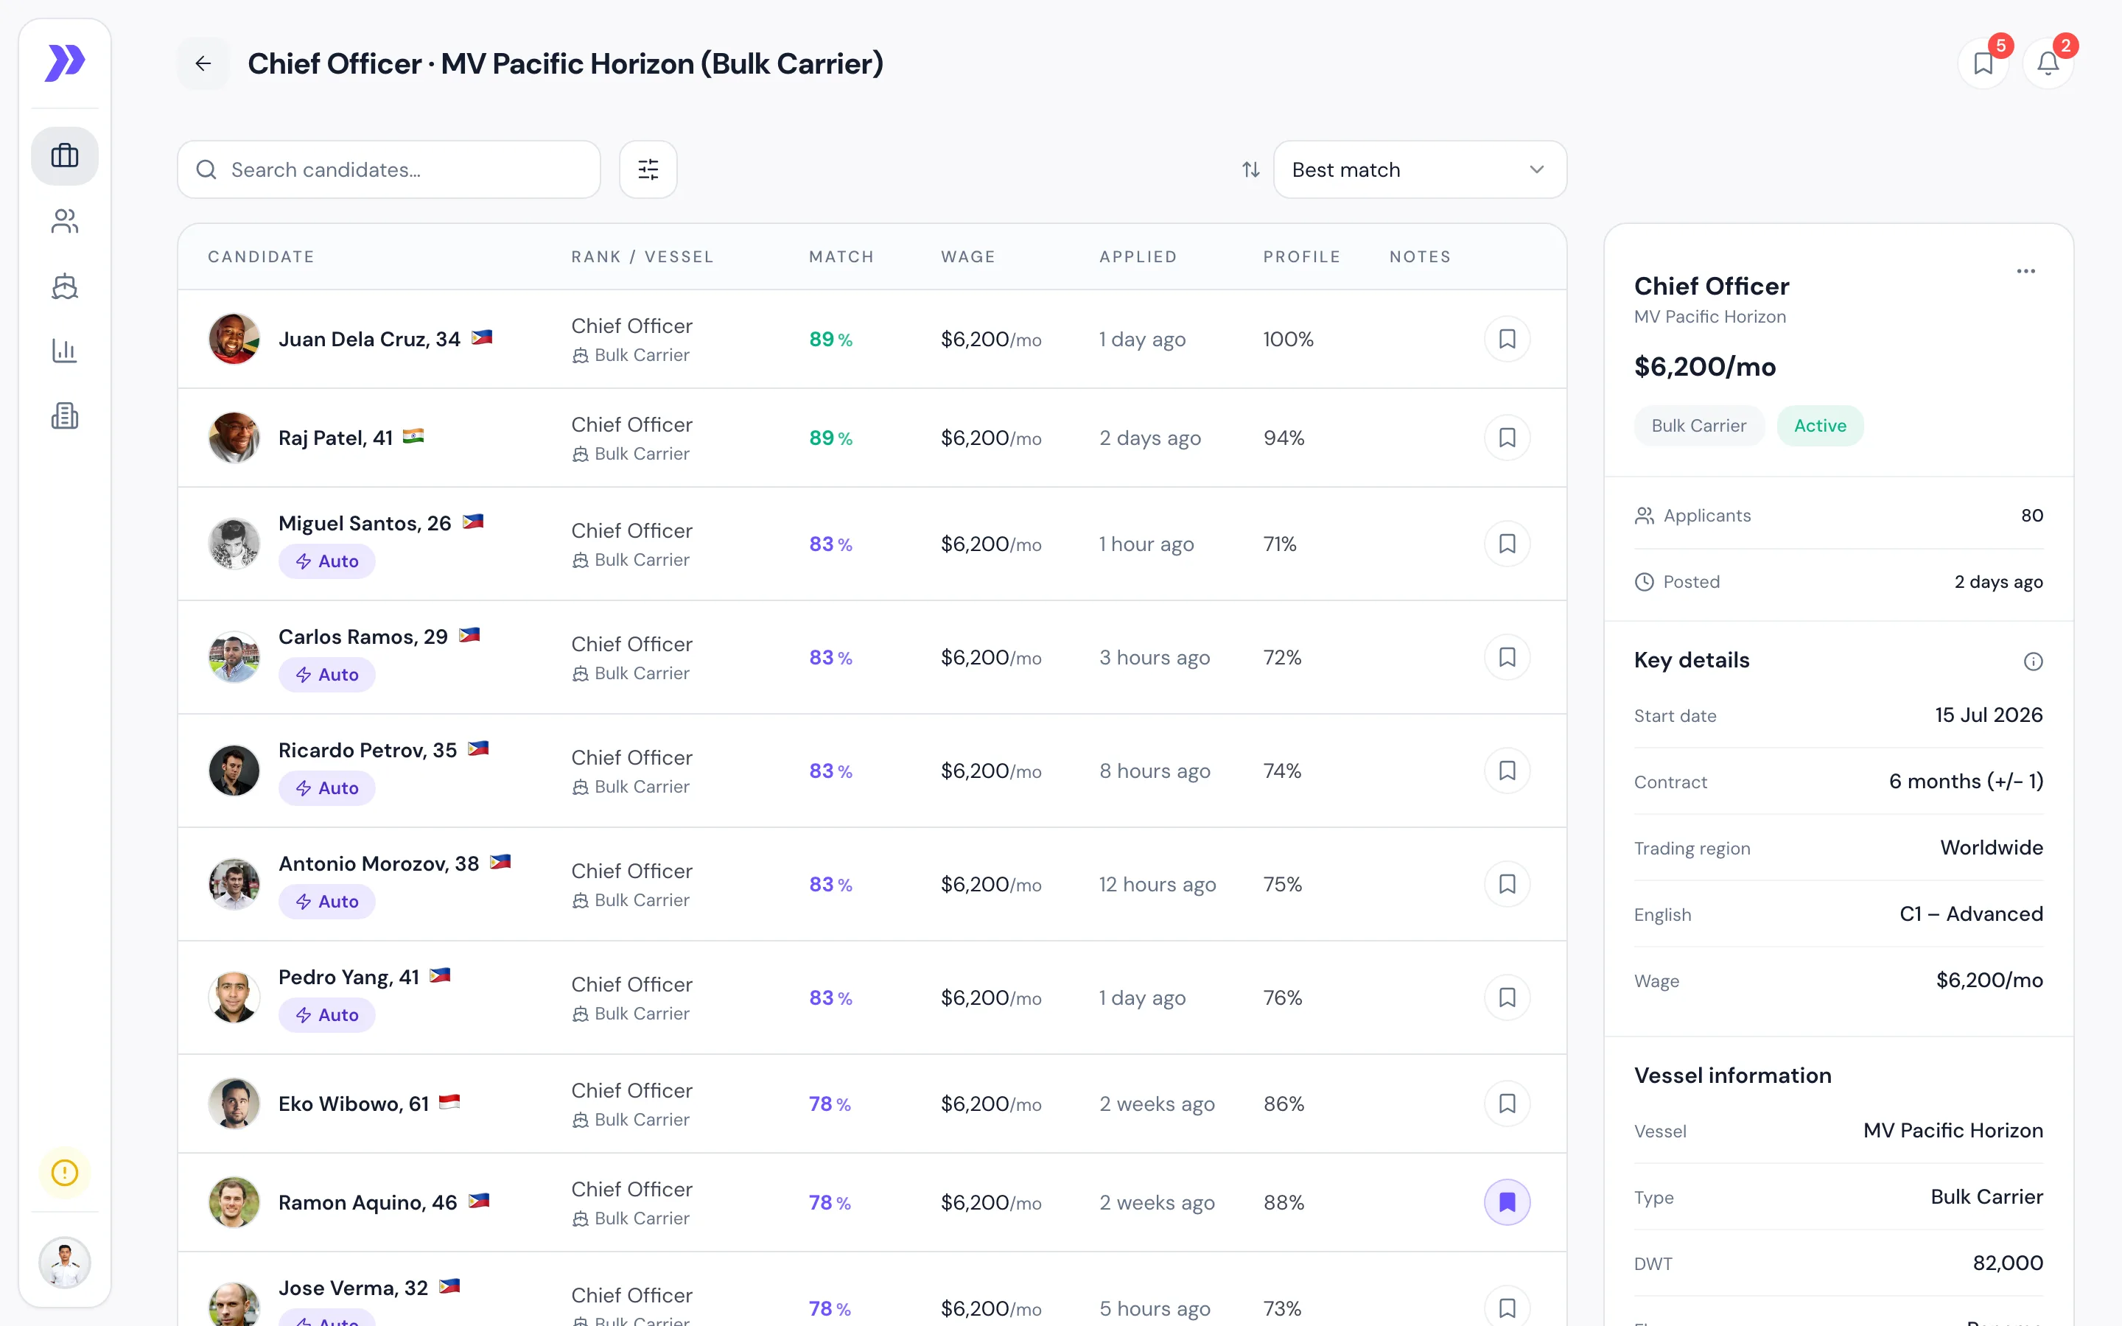
Task: Go back using the arrow button
Action: [203, 63]
